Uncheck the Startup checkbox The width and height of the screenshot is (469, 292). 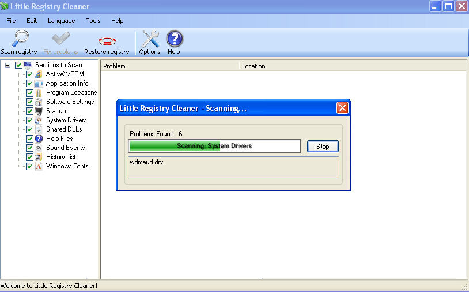pos(29,112)
